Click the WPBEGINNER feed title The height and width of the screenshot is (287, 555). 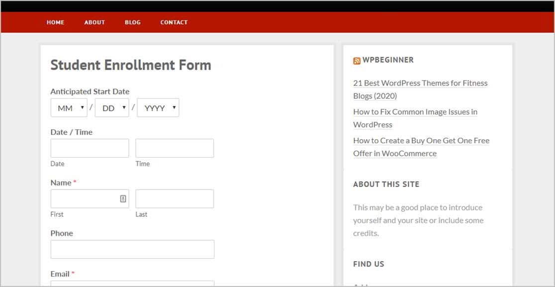tap(388, 60)
